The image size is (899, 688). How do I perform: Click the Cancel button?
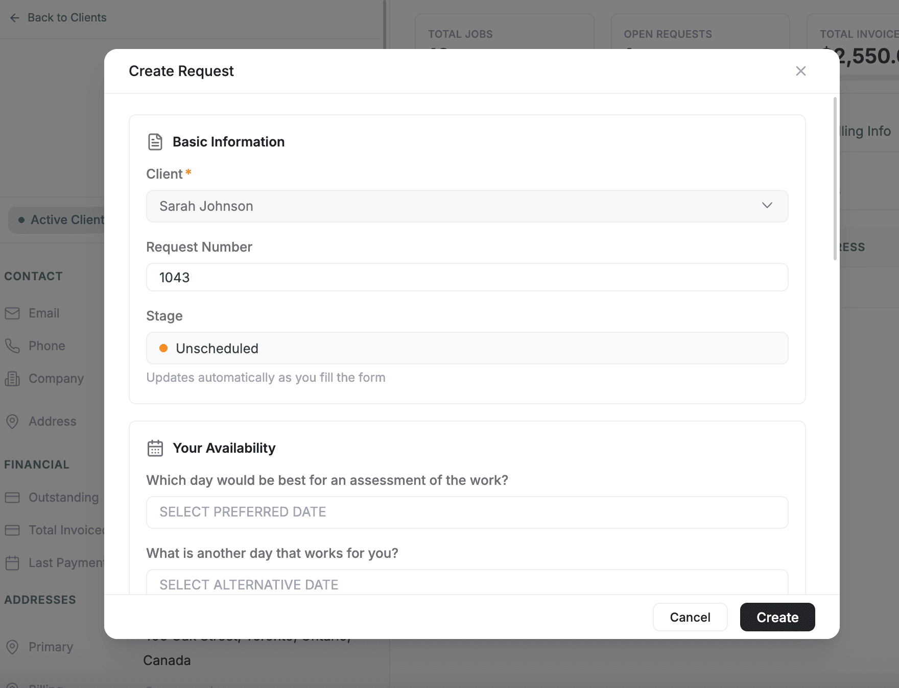click(x=690, y=617)
